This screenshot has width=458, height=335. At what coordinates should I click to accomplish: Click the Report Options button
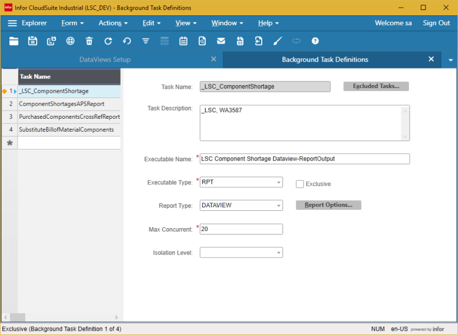click(329, 205)
